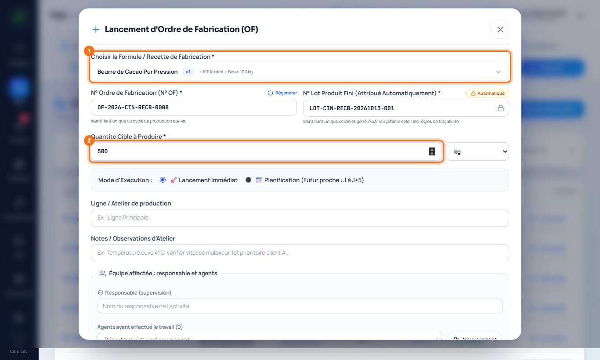Click the "Mode d'Exécution :" label
Viewport: 600px width, 360px height.
coord(125,180)
